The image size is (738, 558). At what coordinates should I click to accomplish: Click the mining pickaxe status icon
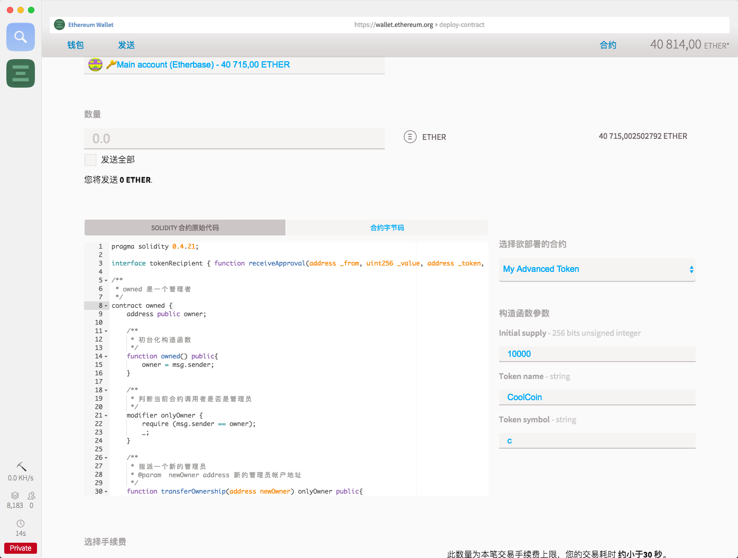click(x=22, y=467)
